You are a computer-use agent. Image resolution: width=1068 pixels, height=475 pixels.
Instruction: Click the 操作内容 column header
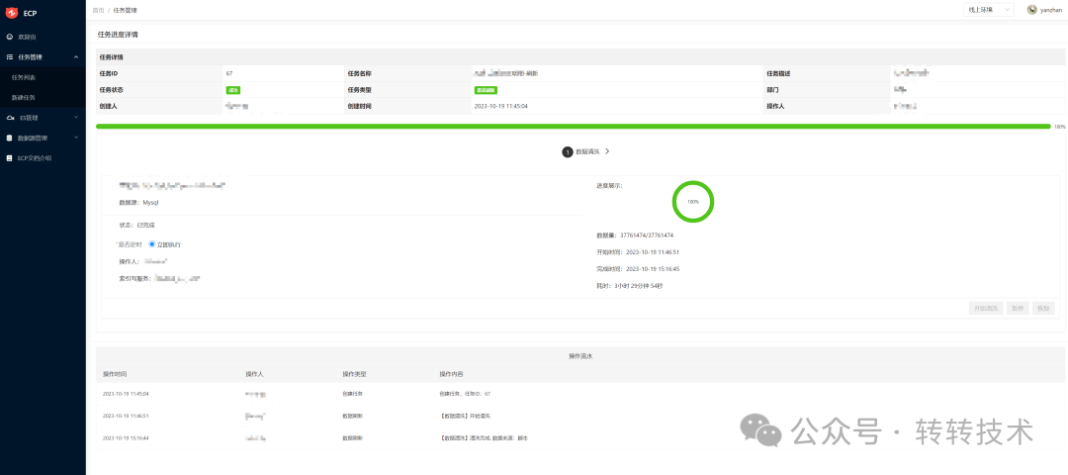coord(452,375)
